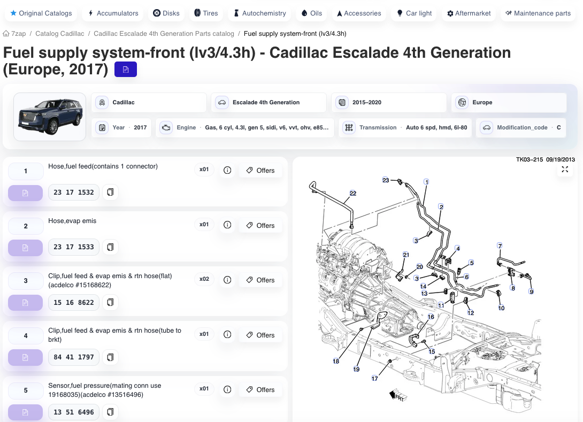Viewport: 583px width, 422px height.
Task: Open info icon for Hose,evap emis
Action: click(x=227, y=225)
